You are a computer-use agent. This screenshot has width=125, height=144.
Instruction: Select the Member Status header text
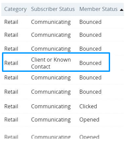click(98, 9)
